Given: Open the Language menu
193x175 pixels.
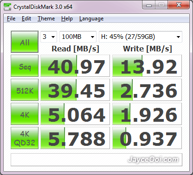Looking at the screenshot, I should point(91,19).
